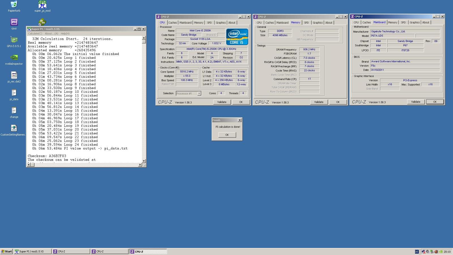Select the GPU-Z.0.5.1 desktop icon
Viewport: 453px width, 255px height.
pos(14,40)
